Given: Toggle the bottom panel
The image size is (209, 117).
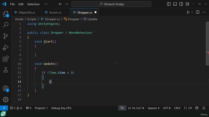Looking at the screenshot, I should (175, 4).
